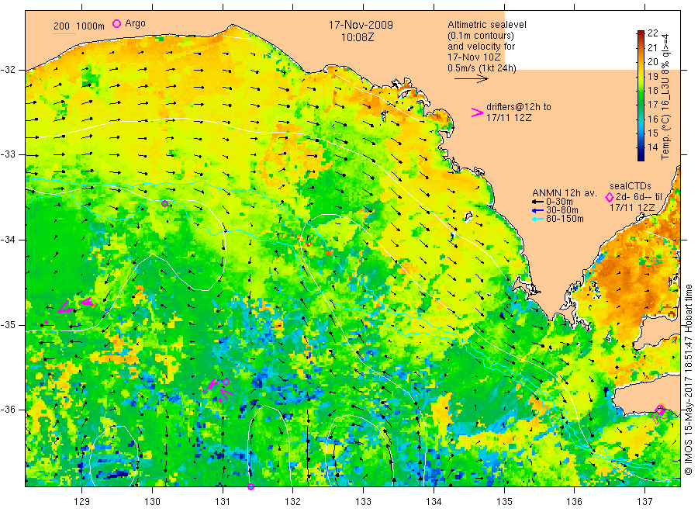The height and width of the screenshot is (512, 698).
Task: Click the colorbar tick value 20
Action: tap(652, 62)
